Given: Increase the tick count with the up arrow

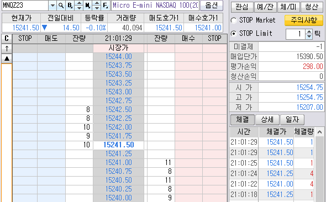Looking at the screenshot, I should pyautogui.click(x=309, y=31).
